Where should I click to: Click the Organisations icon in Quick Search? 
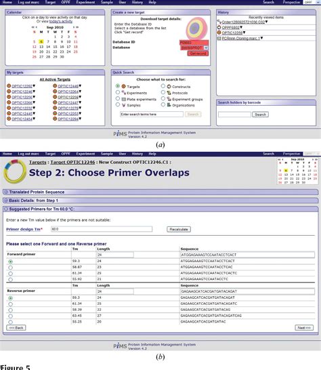tap(169, 105)
